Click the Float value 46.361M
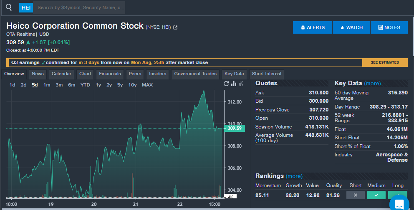414x210 pixels. 397,129
